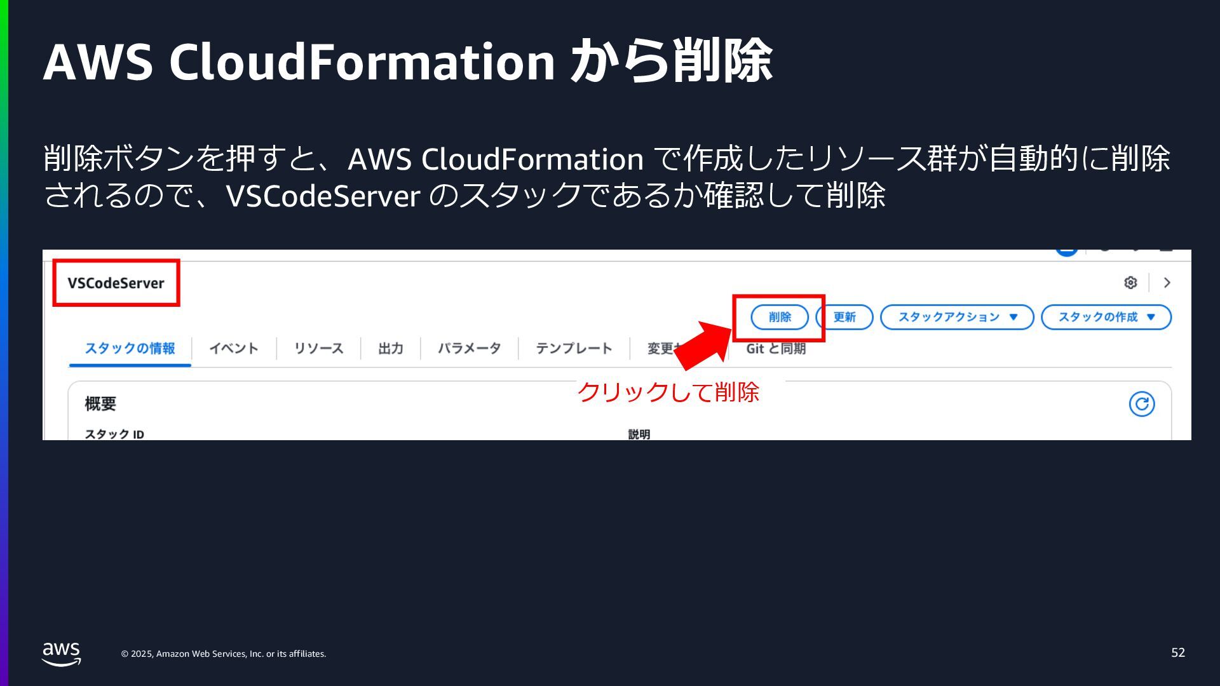Click the slide page number 52
Screen dimensions: 1220x686
(x=1177, y=652)
